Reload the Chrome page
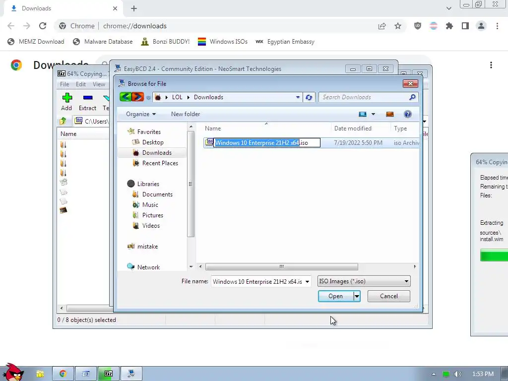Viewport: 508px width, 381px height. click(x=43, y=26)
